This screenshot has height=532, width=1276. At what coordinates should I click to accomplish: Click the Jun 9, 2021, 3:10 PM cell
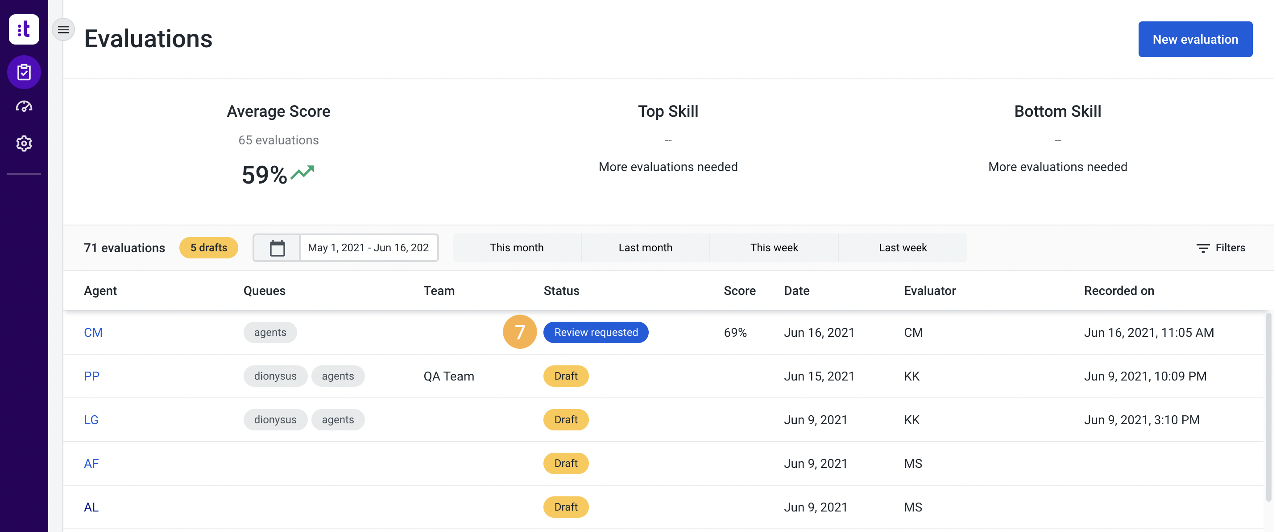pos(1141,420)
